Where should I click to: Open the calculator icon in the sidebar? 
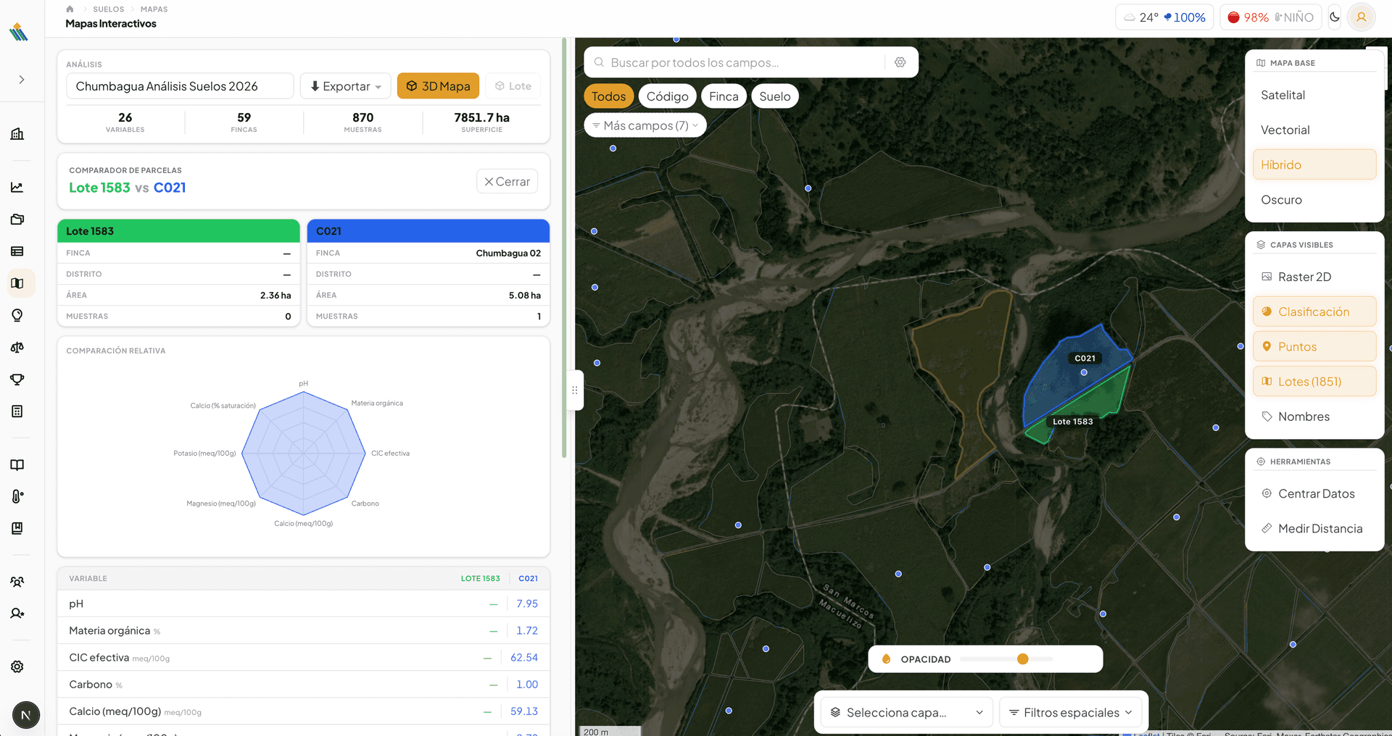[17, 411]
